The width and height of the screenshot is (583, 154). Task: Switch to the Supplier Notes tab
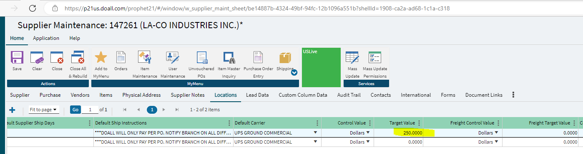[x=188, y=95]
